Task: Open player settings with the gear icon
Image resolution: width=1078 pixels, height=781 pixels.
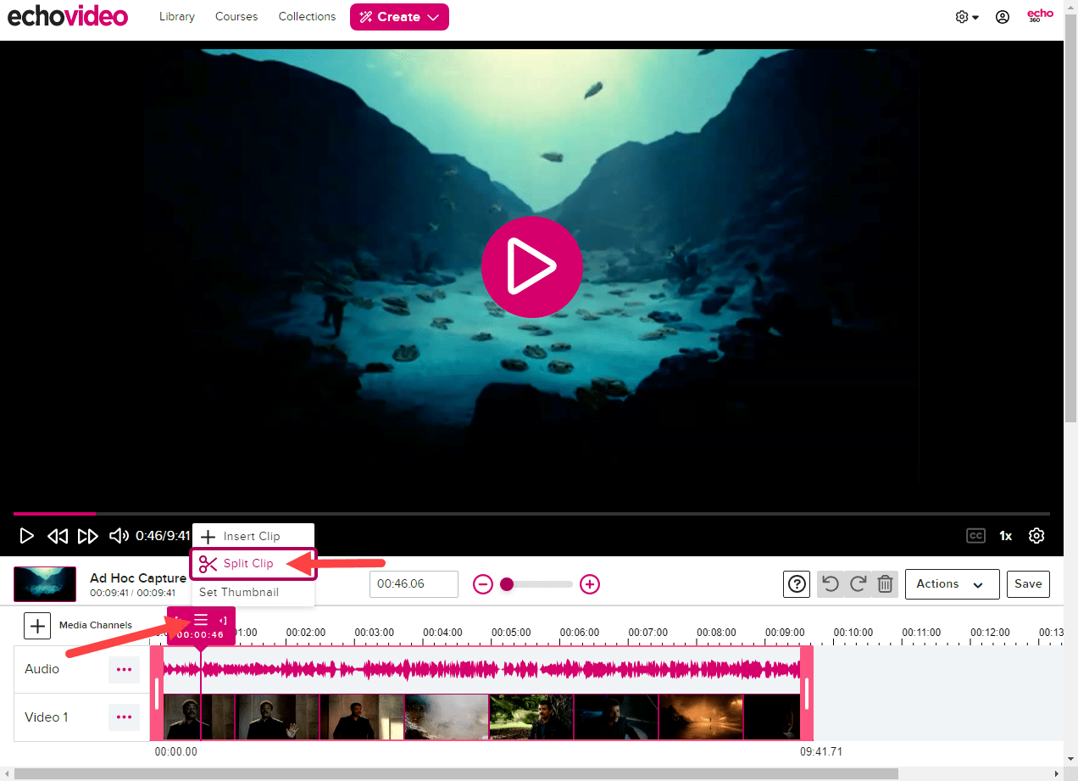Action: 1036,535
